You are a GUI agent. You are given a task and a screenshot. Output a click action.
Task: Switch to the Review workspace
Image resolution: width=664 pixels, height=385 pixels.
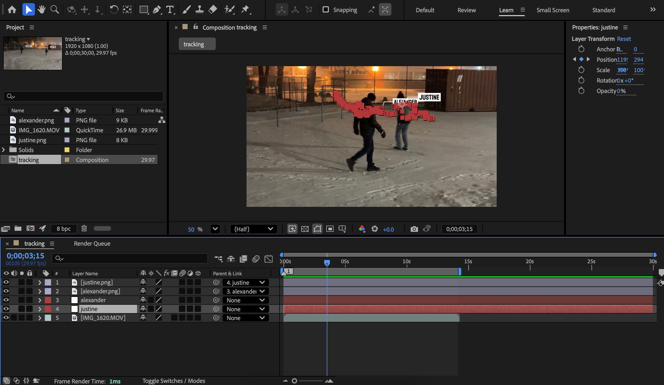[x=466, y=10]
